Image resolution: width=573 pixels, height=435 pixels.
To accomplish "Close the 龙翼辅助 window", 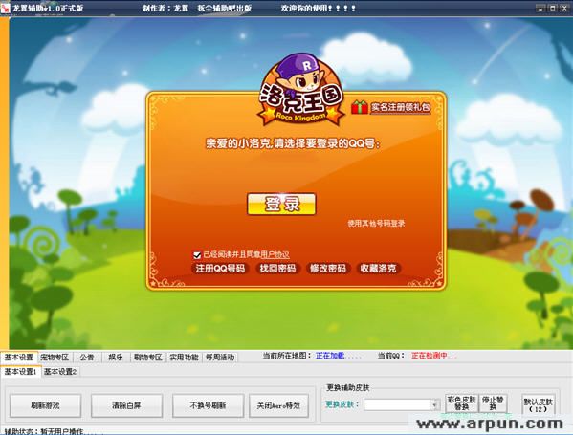I will pyautogui.click(x=564, y=8).
